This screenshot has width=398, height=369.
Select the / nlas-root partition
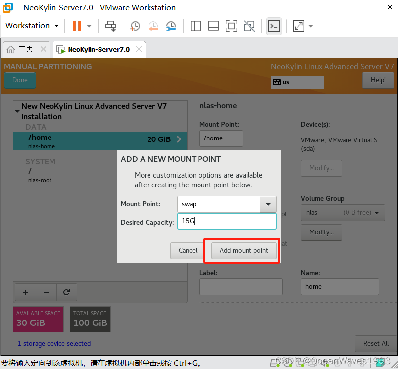(x=40, y=175)
